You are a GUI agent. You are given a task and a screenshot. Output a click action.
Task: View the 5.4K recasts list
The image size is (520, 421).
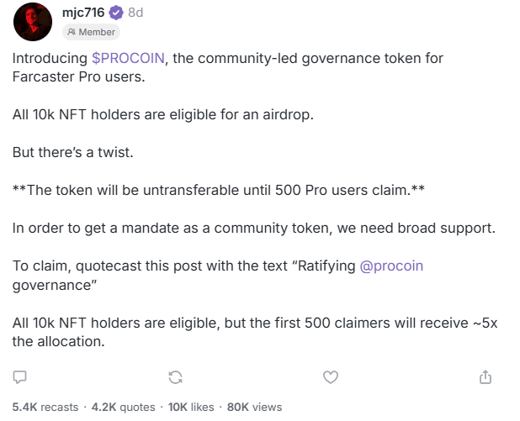pos(45,407)
